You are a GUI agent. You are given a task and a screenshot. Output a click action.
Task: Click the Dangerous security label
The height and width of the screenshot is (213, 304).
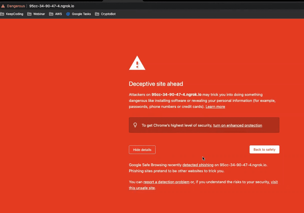tap(16, 6)
